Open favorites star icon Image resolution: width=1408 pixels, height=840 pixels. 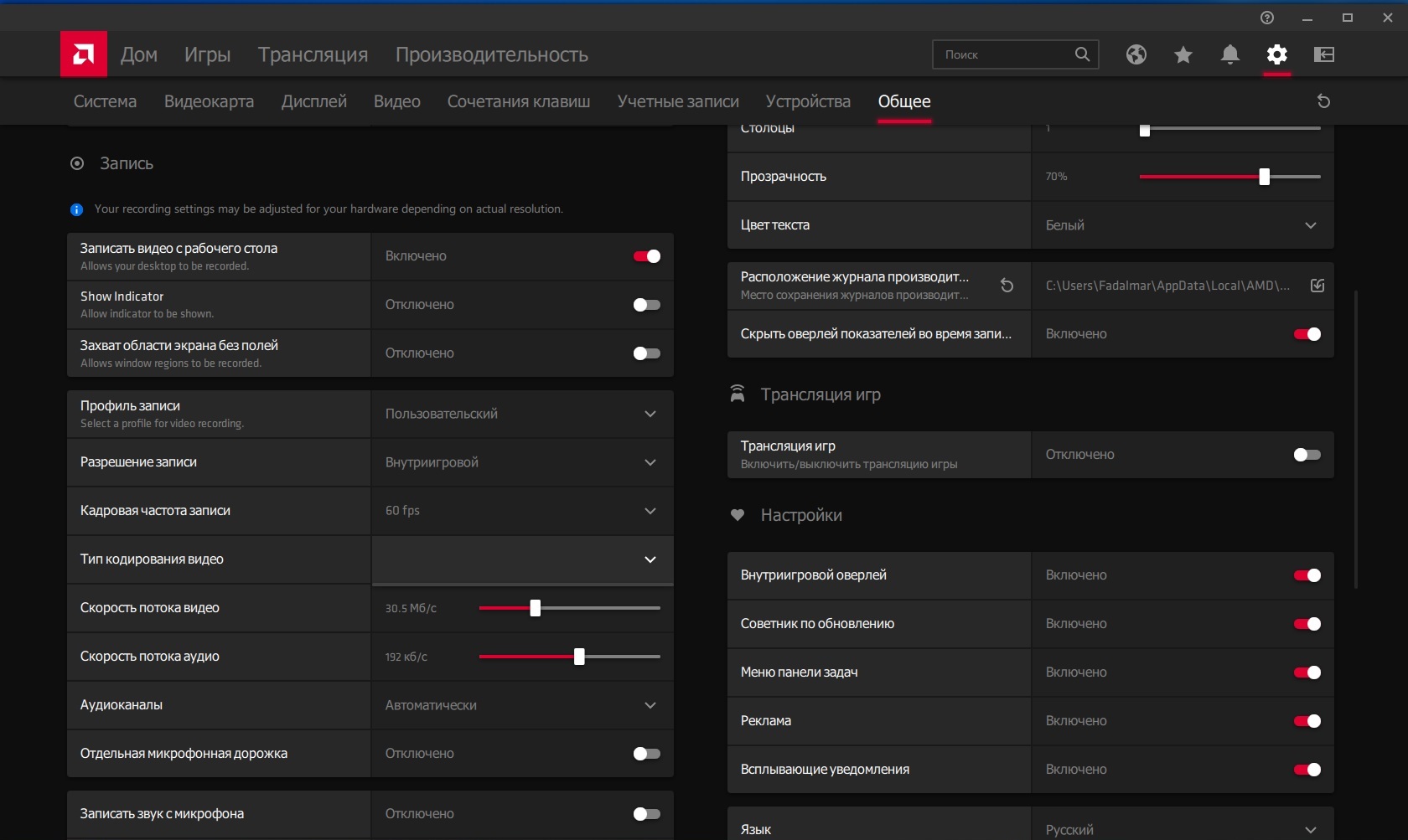(1183, 54)
